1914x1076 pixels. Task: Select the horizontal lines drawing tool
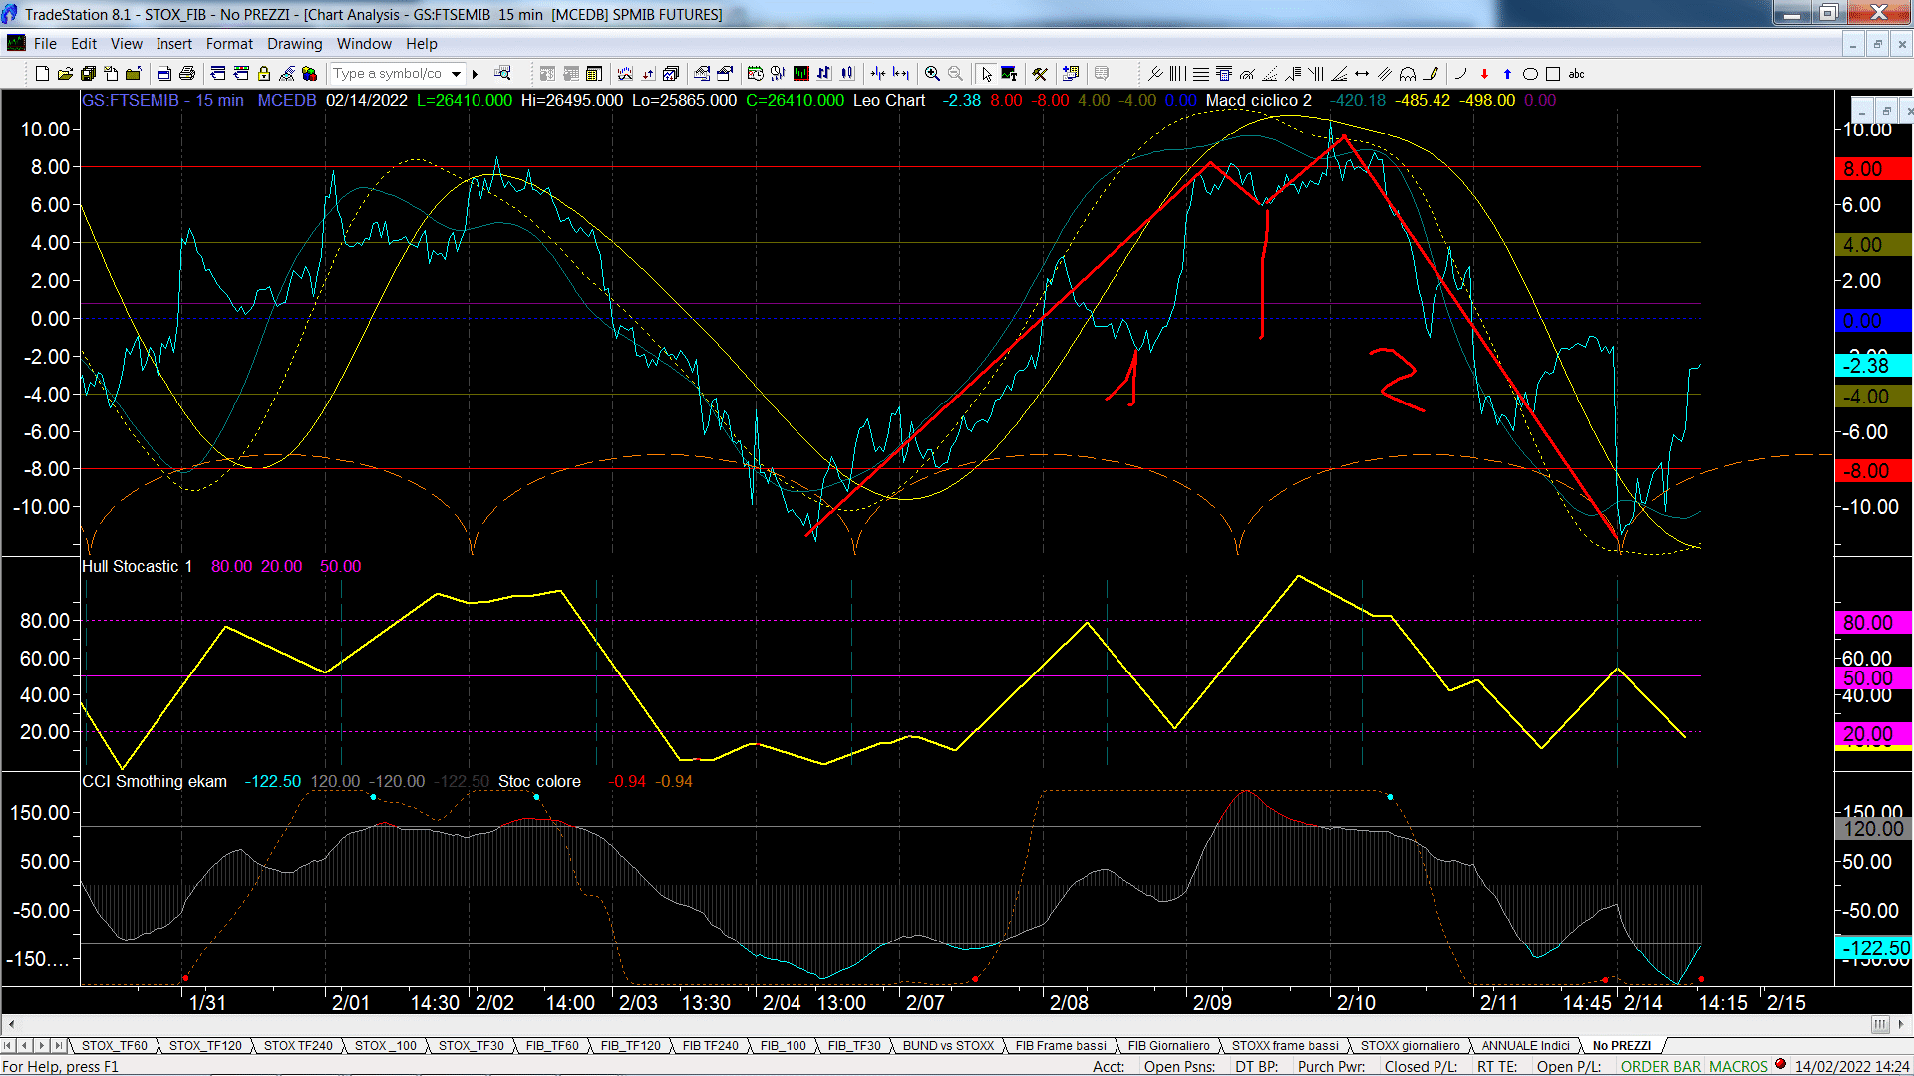[x=1201, y=74]
